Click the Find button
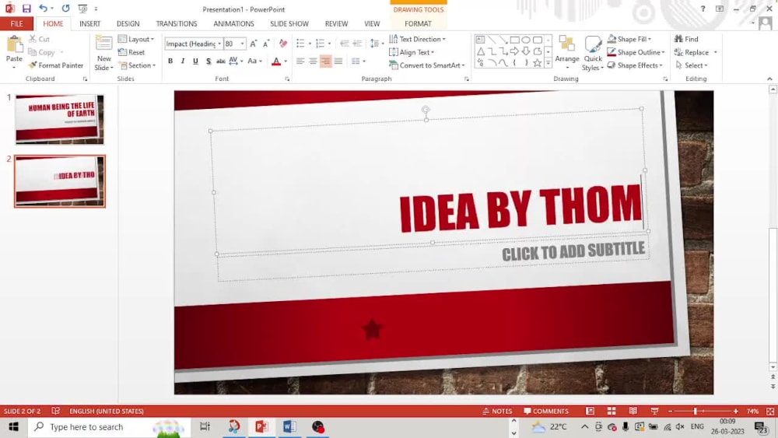Image resolution: width=778 pixels, height=438 pixels. click(x=686, y=39)
